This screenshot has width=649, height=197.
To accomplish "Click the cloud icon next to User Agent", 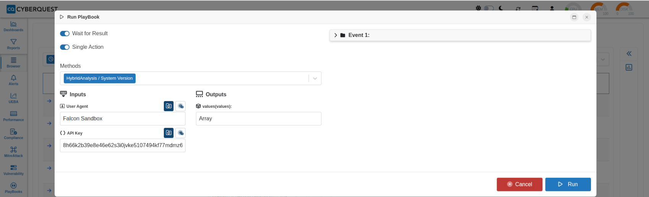I will coord(181,106).
